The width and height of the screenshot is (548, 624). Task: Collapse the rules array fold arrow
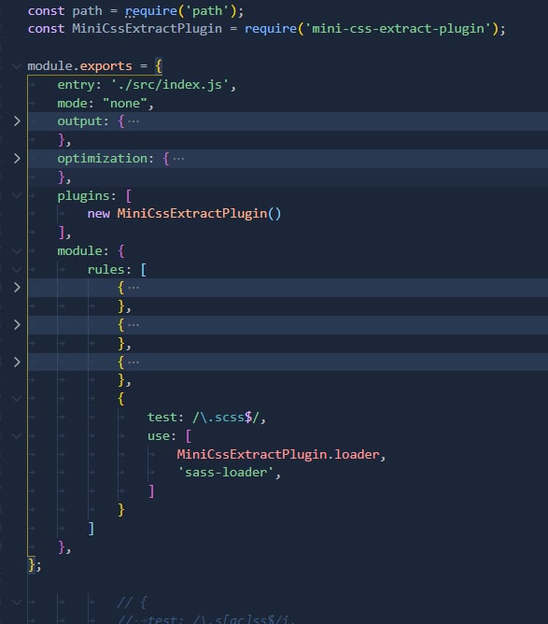[x=17, y=269]
